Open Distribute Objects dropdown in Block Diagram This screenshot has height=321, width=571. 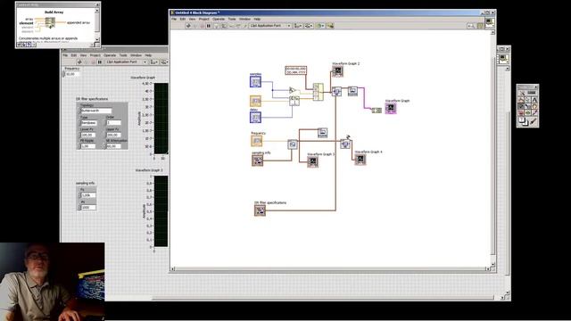(x=309, y=26)
